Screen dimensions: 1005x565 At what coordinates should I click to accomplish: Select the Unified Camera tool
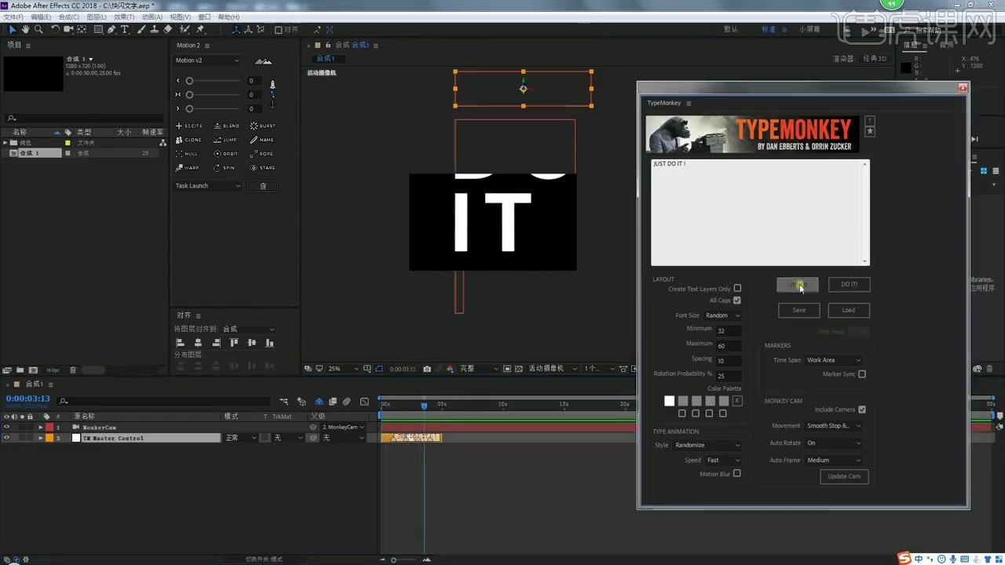[68, 30]
